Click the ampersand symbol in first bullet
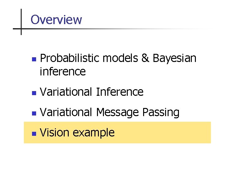226x169 pixels. click(x=145, y=58)
